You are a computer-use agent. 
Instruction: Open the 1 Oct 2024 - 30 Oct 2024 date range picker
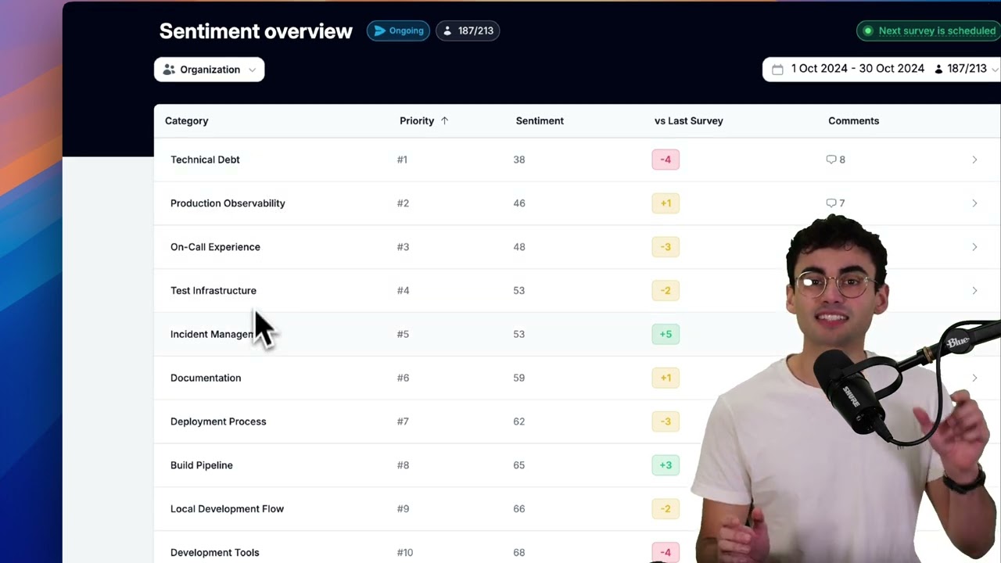tap(881, 69)
